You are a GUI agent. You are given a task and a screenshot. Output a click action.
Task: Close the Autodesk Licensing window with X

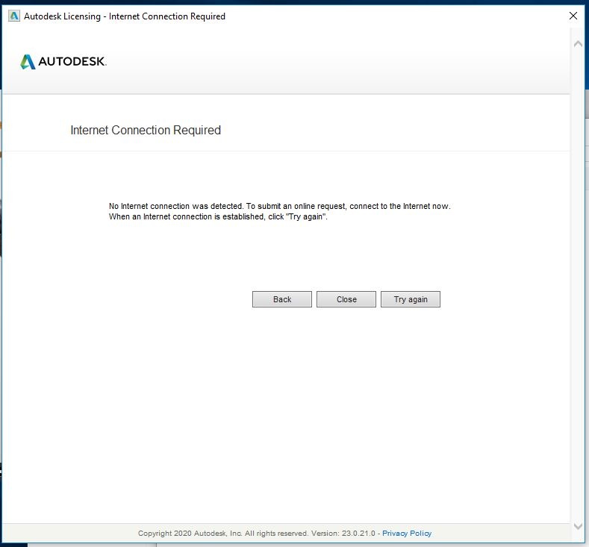pos(573,16)
